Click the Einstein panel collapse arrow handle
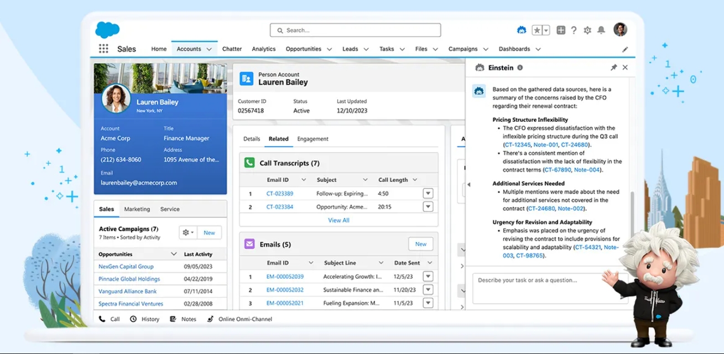The image size is (724, 354). click(468, 184)
